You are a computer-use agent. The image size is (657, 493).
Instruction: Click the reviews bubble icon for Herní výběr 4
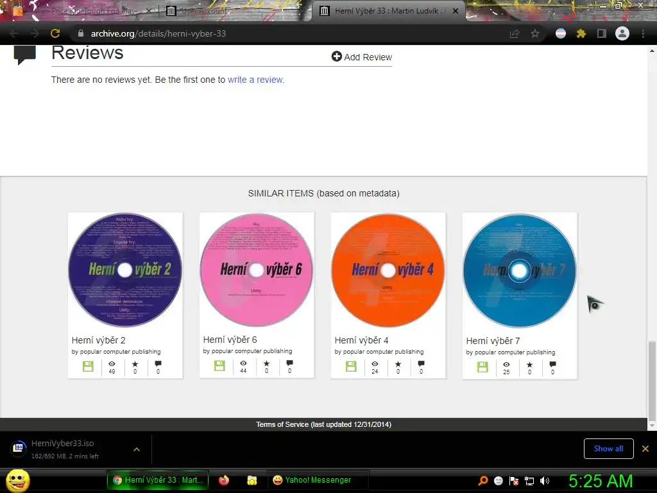click(x=421, y=363)
